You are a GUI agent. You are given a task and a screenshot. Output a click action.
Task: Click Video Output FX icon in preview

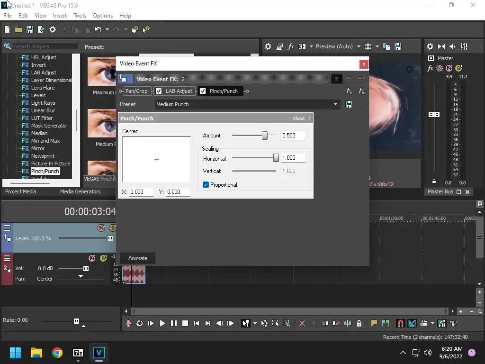(x=291, y=46)
